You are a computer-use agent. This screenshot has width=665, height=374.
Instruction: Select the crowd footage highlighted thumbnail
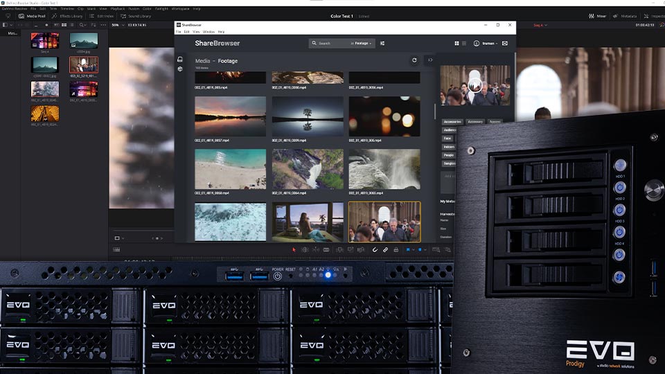click(384, 222)
